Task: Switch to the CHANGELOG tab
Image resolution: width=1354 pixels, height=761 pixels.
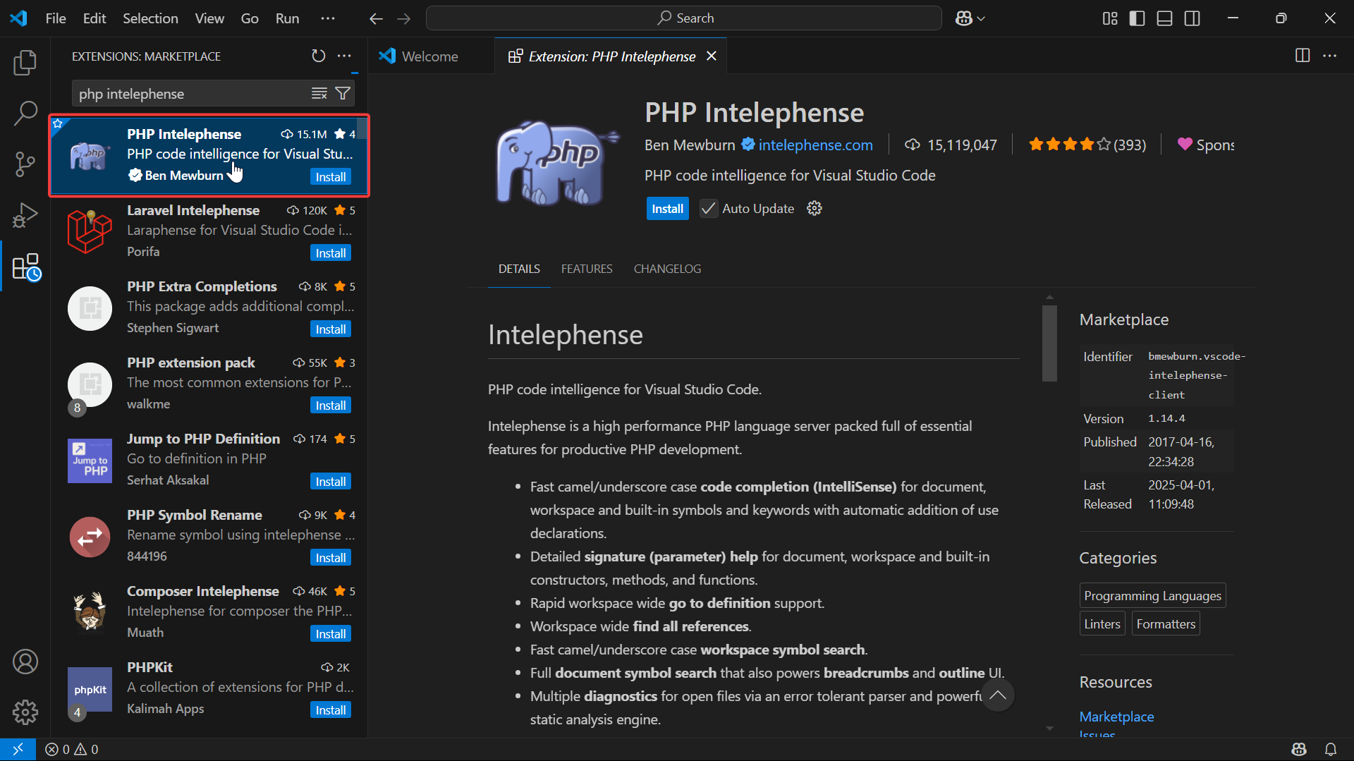Action: 666,269
